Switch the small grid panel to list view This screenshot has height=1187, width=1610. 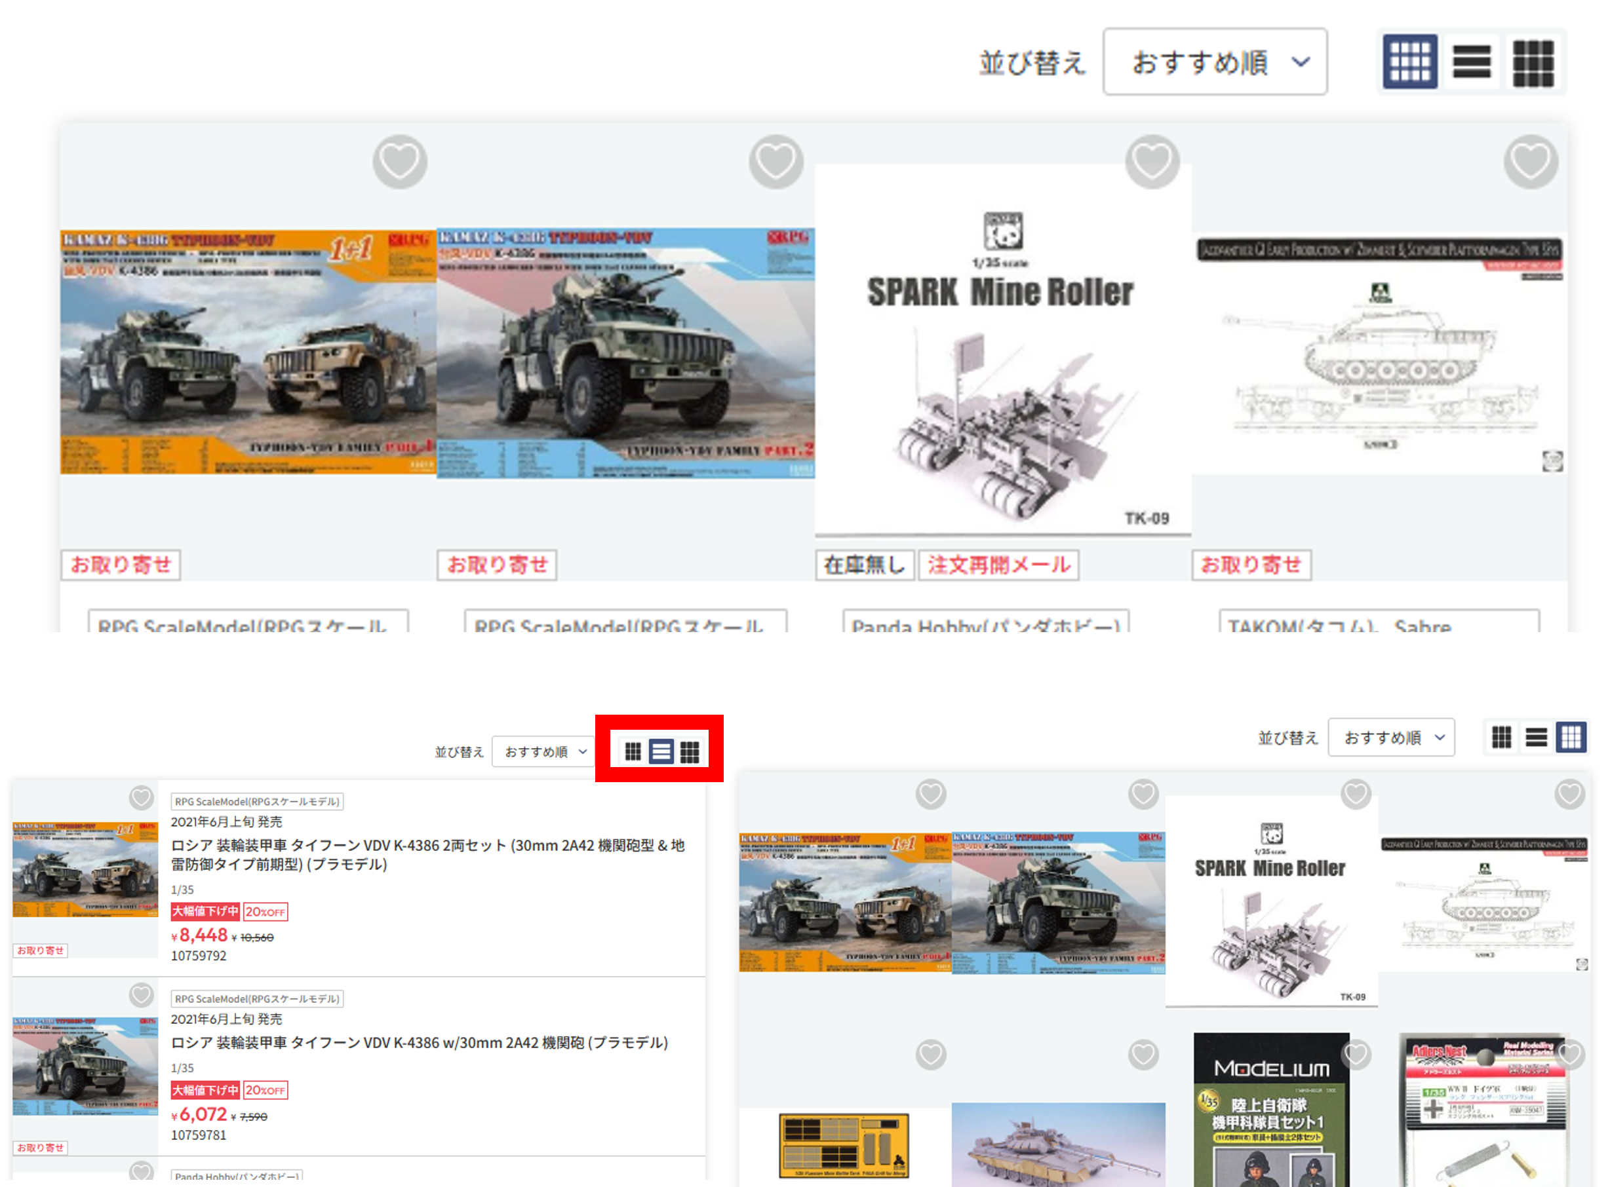(1537, 737)
